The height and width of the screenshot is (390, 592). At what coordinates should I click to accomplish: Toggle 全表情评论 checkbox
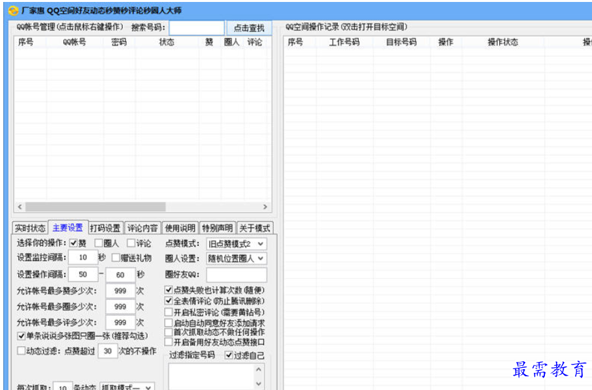pyautogui.click(x=169, y=301)
